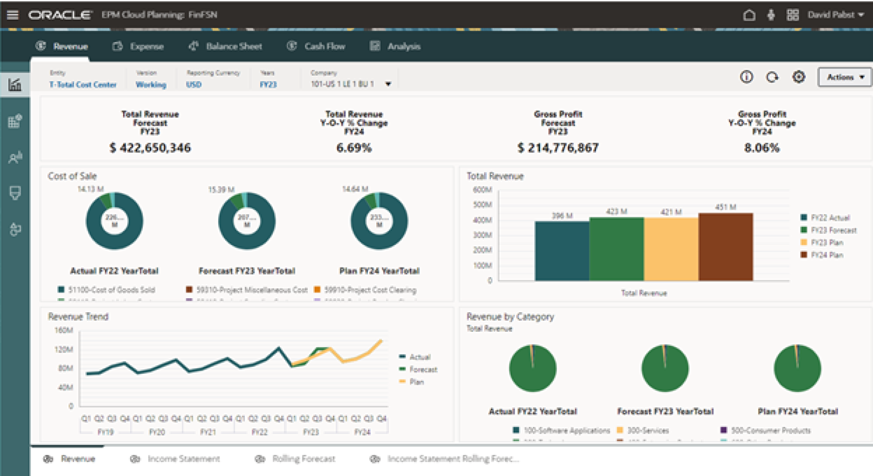Open the T-Total Cost Center entity link
The image size is (873, 476).
[83, 85]
